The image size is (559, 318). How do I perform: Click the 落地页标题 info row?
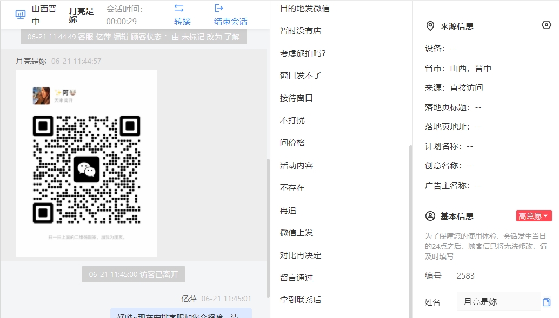452,107
